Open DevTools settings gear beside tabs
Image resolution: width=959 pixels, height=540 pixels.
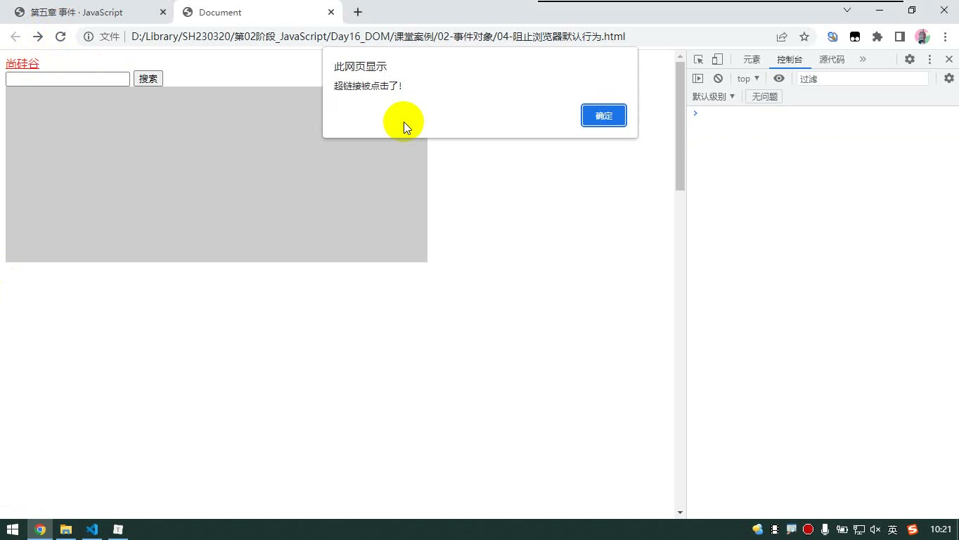[910, 60]
